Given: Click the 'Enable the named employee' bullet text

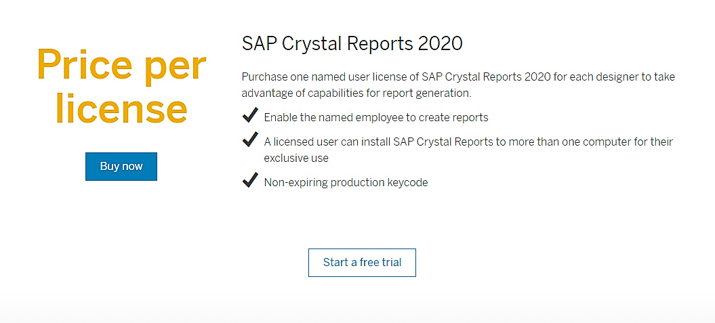Looking at the screenshot, I should [x=375, y=117].
